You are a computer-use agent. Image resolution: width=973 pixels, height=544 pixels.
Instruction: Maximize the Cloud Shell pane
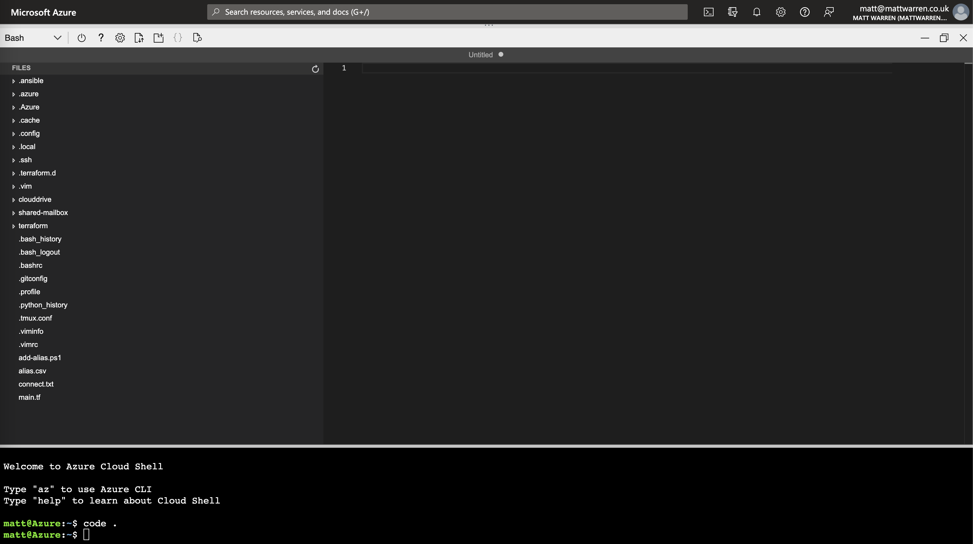pos(944,38)
